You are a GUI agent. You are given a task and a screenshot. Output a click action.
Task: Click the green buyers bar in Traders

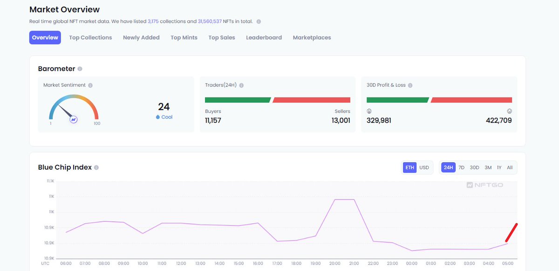click(238, 100)
